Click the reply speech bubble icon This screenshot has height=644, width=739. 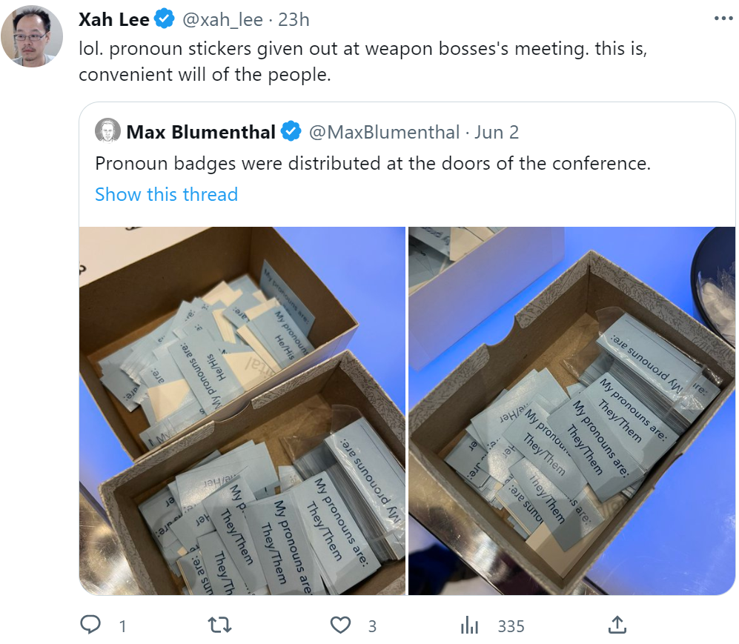(x=90, y=625)
